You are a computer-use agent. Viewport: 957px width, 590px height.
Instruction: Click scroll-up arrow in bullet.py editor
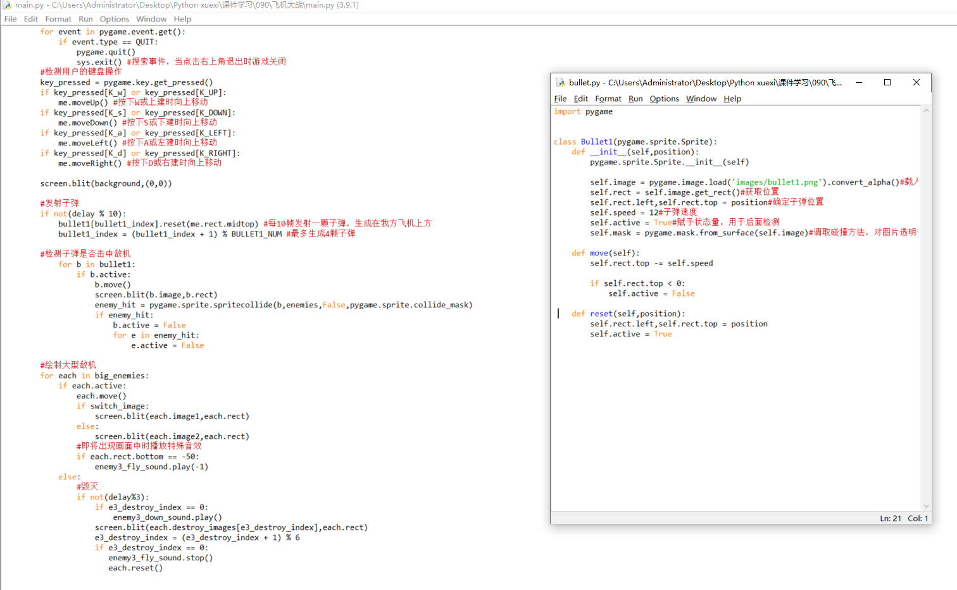coord(926,111)
